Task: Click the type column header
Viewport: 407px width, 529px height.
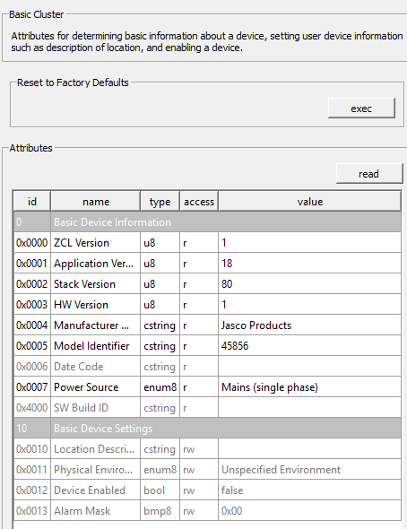Action: pos(160,202)
